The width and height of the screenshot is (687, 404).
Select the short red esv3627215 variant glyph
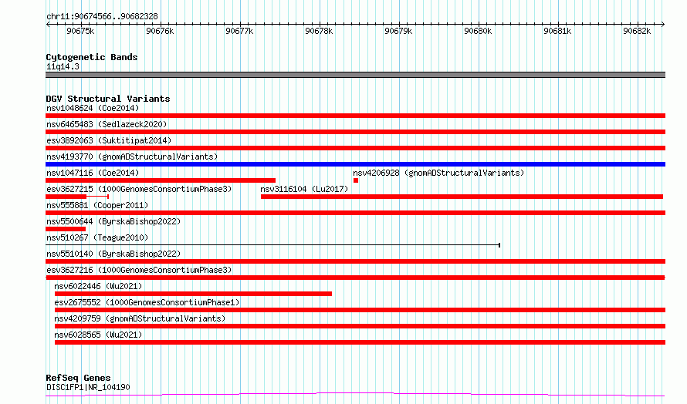[77, 197]
